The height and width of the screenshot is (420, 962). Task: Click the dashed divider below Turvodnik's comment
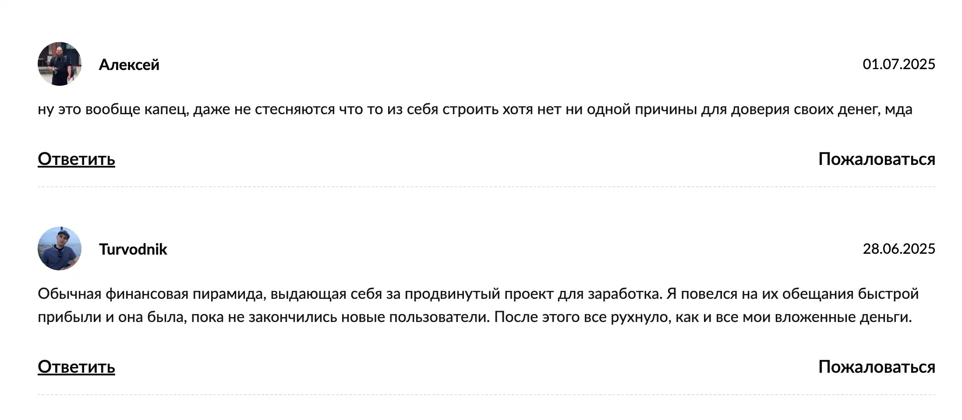tap(486, 395)
